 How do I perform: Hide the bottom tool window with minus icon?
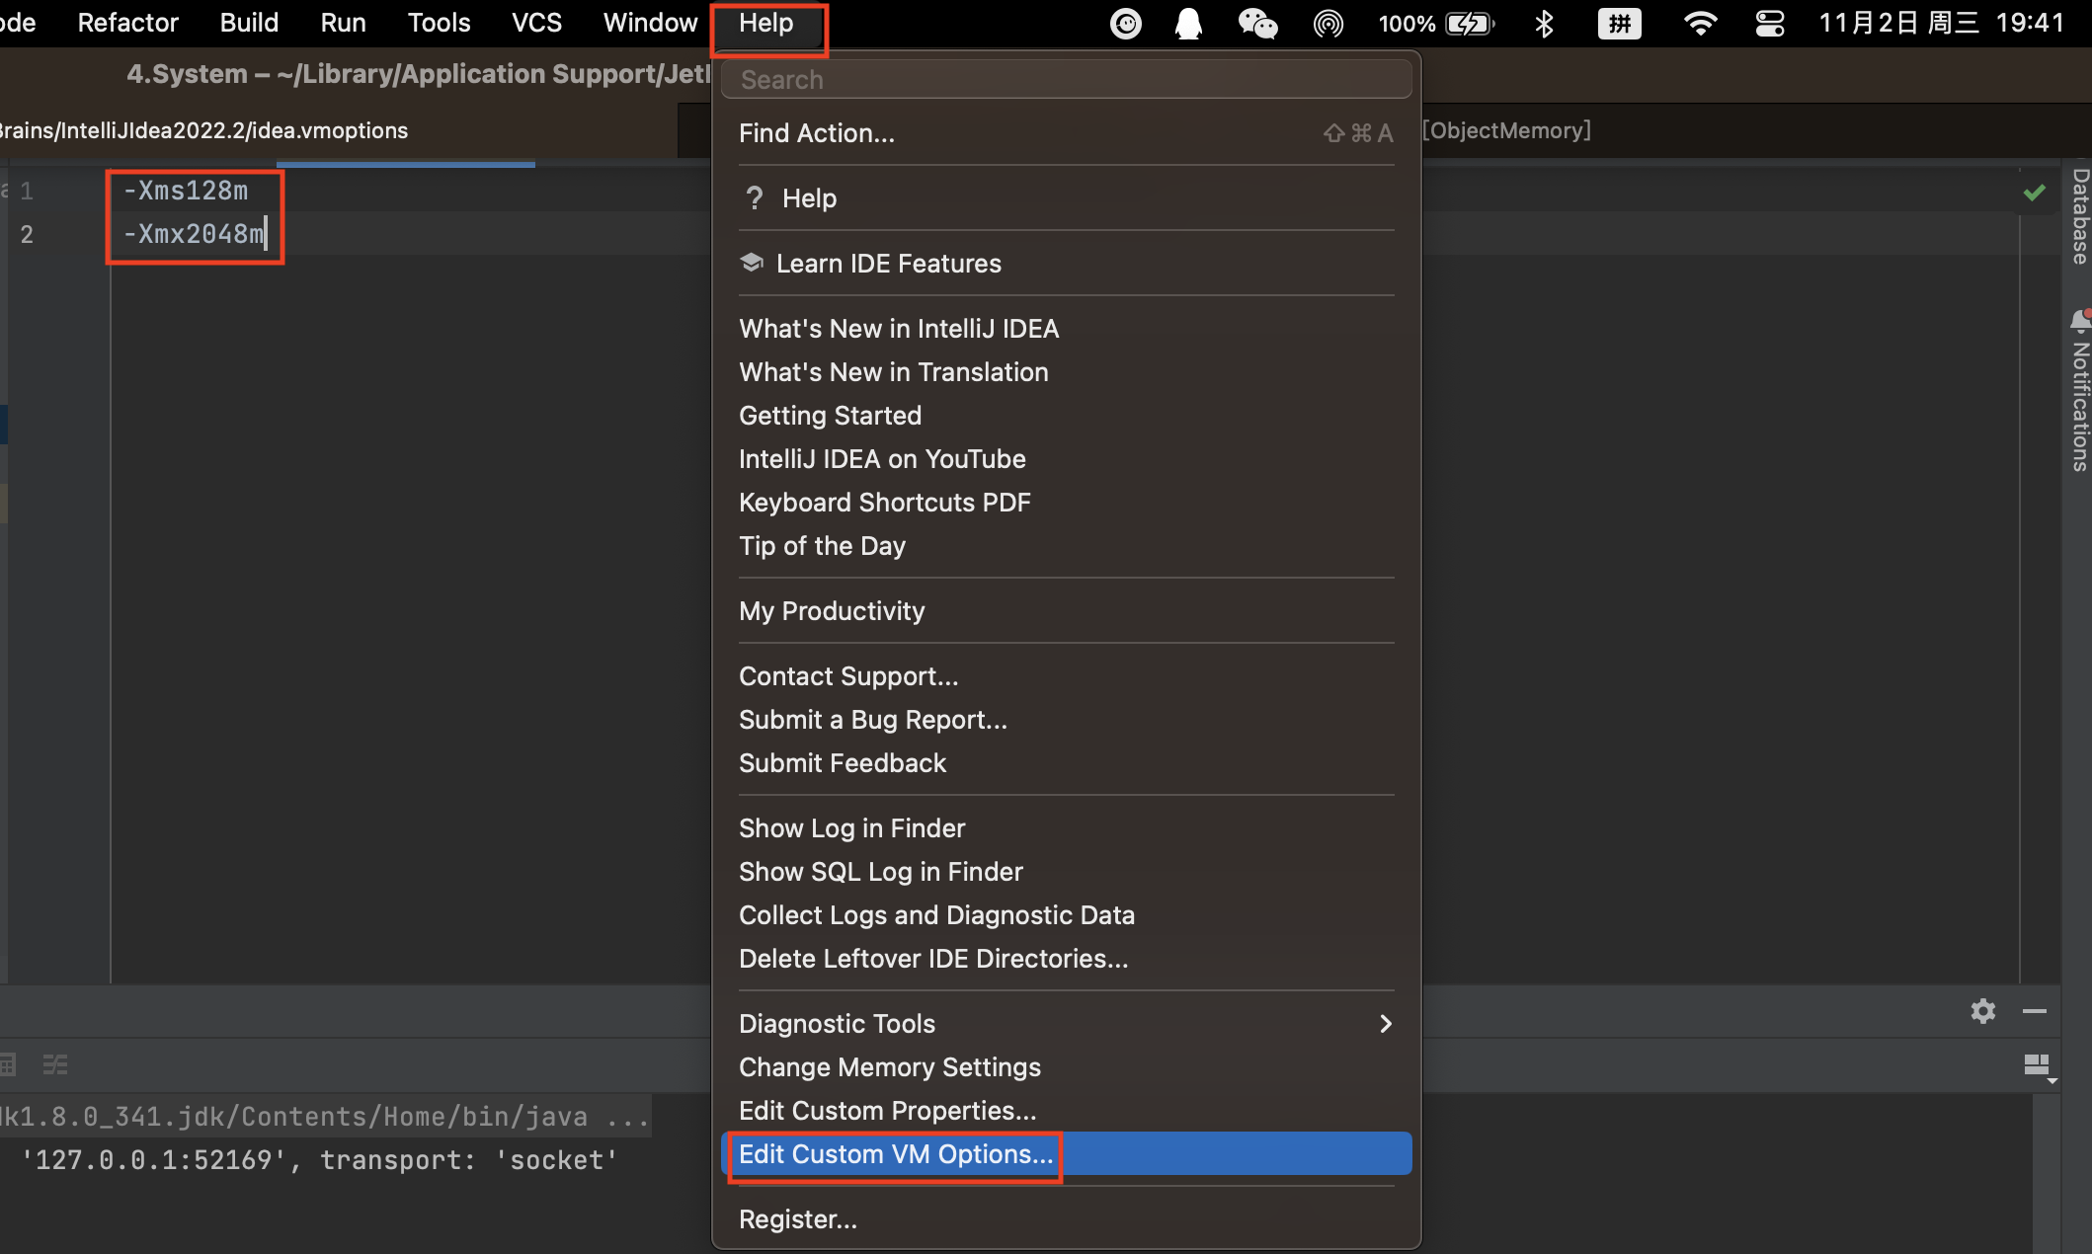(x=2034, y=1011)
